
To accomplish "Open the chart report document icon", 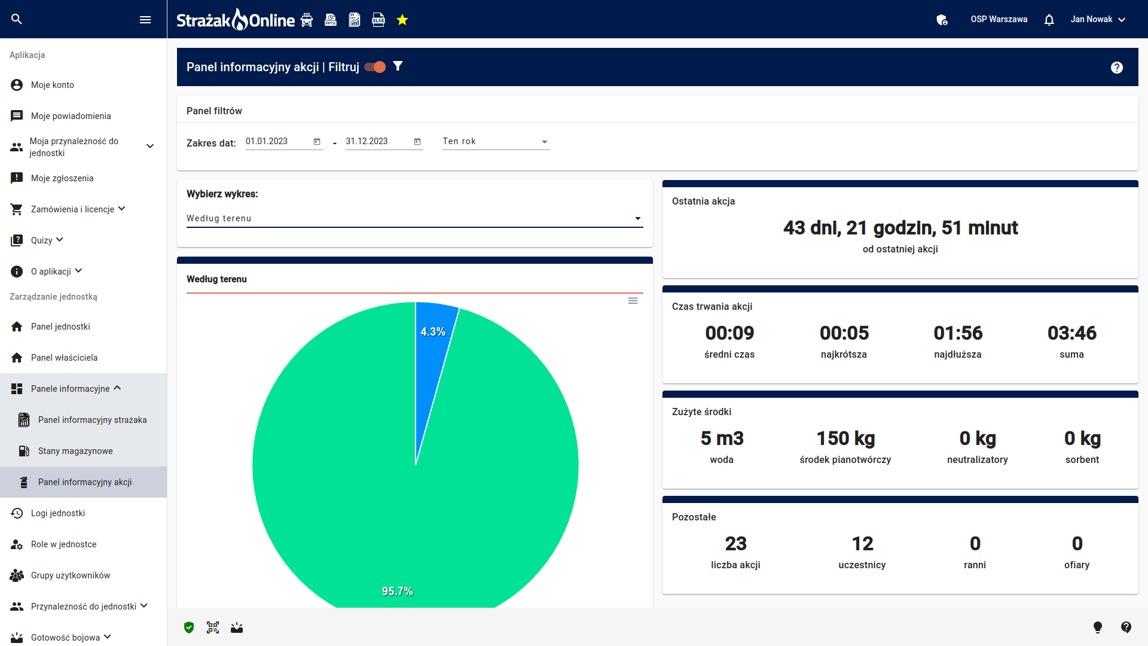I will 355,20.
